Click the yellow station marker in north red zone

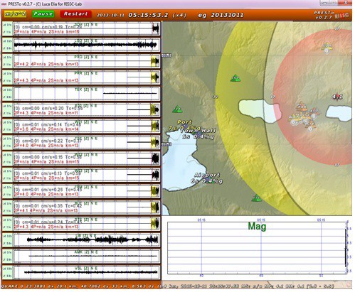[x=327, y=47]
